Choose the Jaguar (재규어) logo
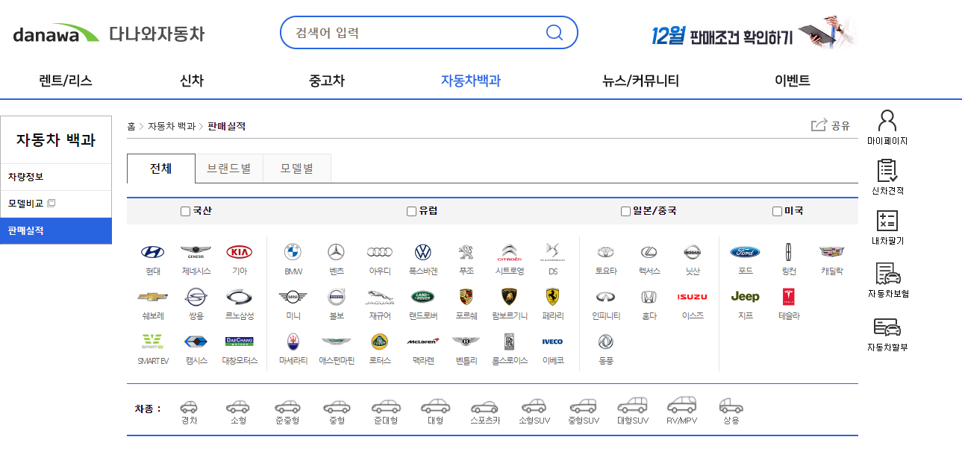The height and width of the screenshot is (472, 962). point(380,298)
